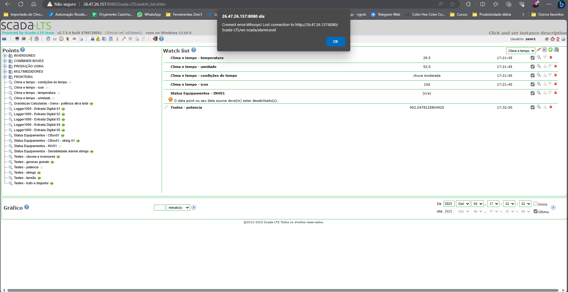Open the users page with the person icon
This screenshot has height=292, width=568.
click(x=93, y=39)
